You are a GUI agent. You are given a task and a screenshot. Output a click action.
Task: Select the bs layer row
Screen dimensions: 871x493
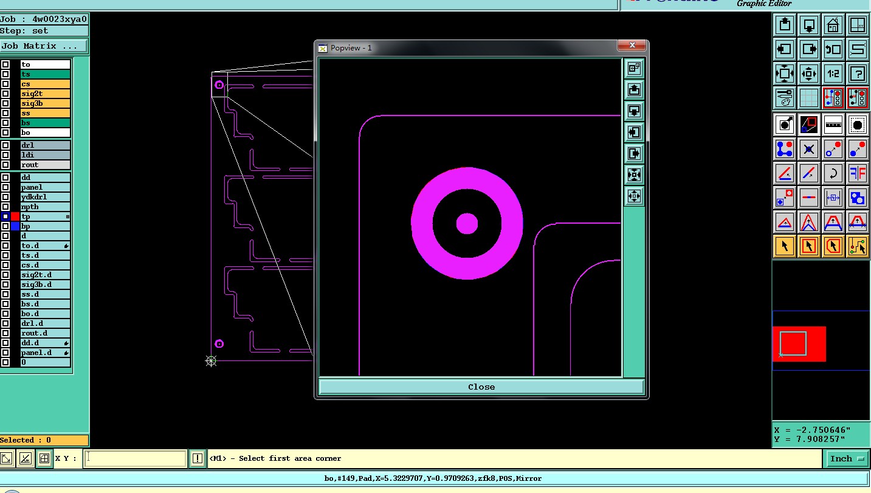(x=45, y=123)
